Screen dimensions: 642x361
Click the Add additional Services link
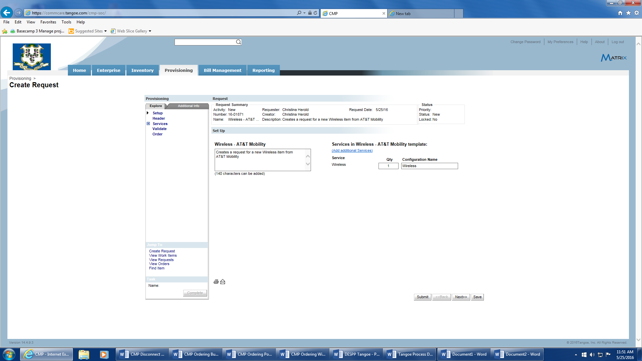pyautogui.click(x=352, y=150)
